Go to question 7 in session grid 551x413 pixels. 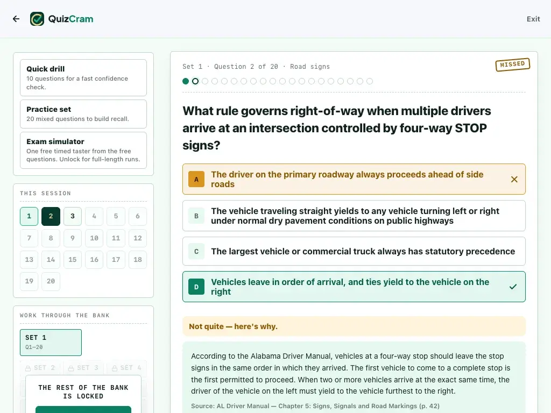tap(29, 238)
